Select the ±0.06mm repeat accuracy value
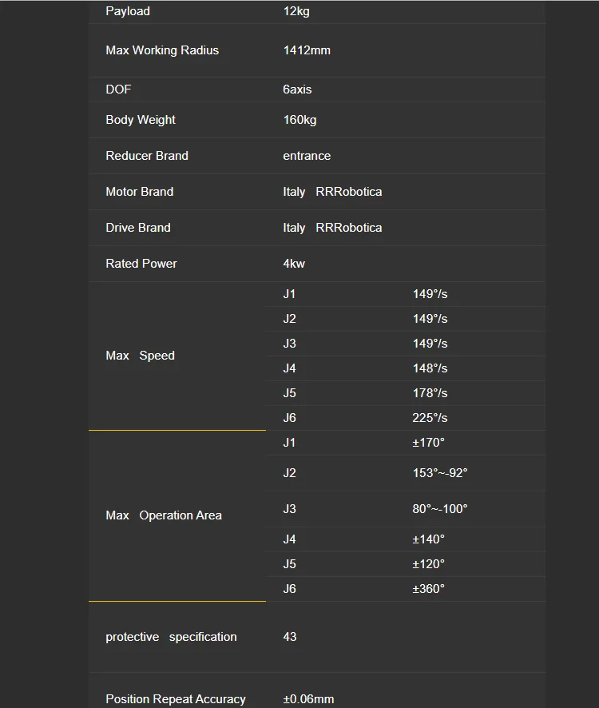 pos(308,699)
